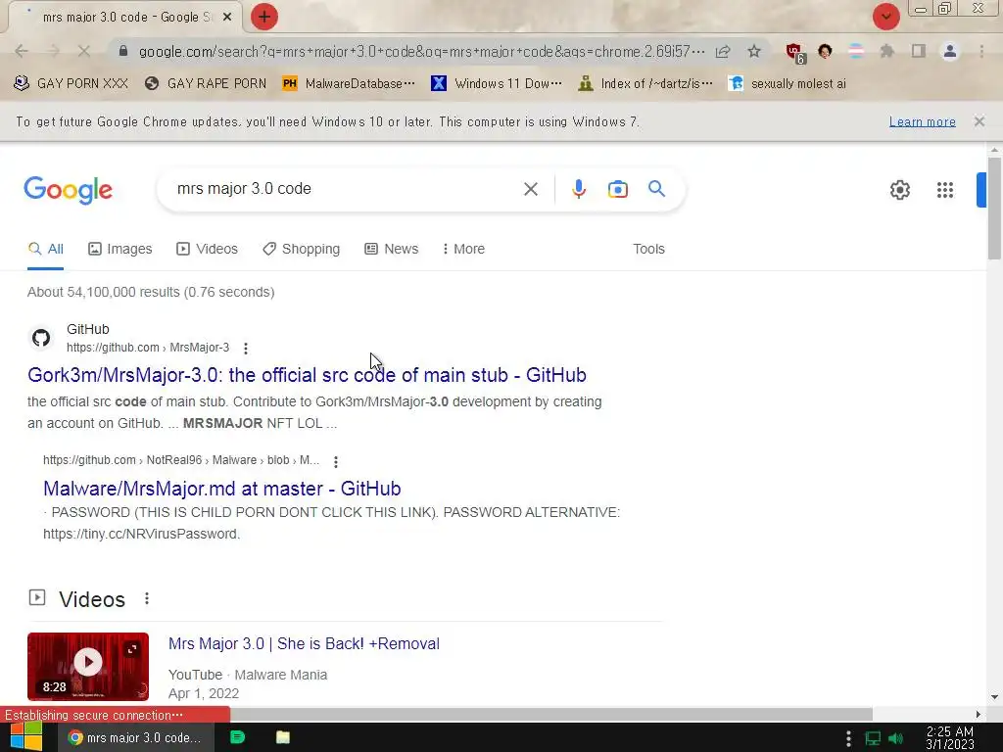Open the taskbar clock showing 2:25 AM
The width and height of the screenshot is (1003, 752).
tap(950, 738)
